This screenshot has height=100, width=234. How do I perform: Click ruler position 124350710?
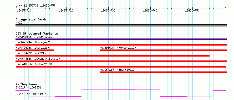click(x=24, y=10)
